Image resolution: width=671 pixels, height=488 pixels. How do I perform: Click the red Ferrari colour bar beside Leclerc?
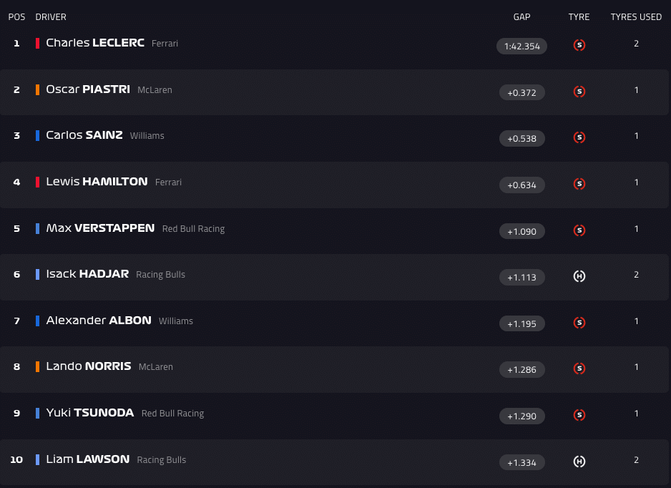(37, 43)
